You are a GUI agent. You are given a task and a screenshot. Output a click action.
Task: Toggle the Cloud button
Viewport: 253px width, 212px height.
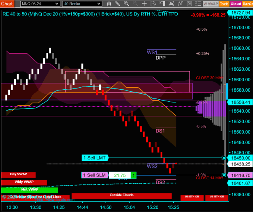point(236,4)
